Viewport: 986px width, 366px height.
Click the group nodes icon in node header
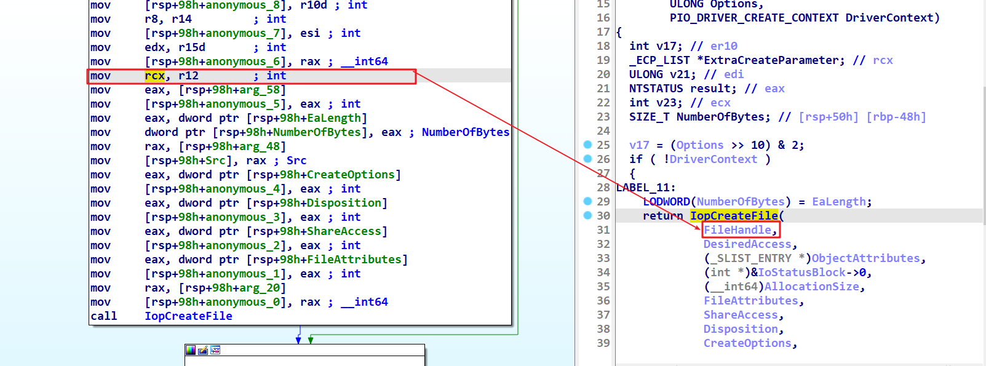[215, 350]
